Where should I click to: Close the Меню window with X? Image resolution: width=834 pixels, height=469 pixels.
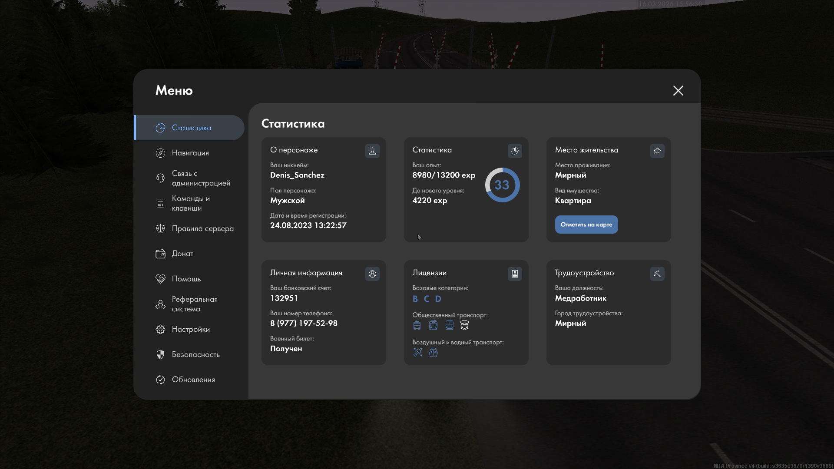[x=678, y=90]
